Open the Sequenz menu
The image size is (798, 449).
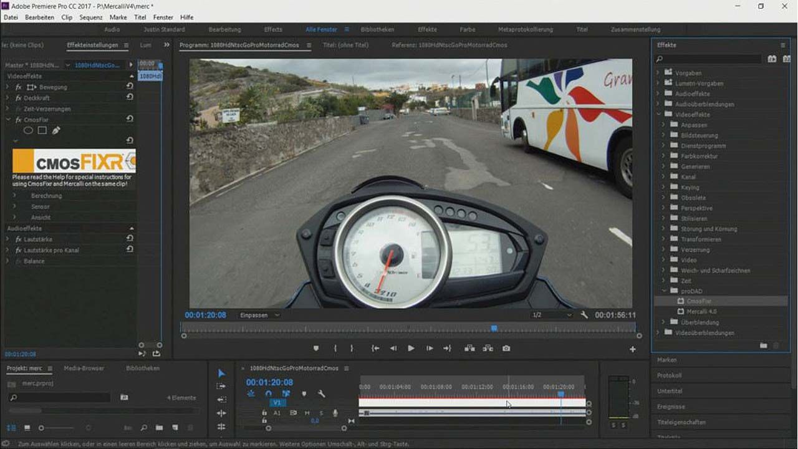tap(91, 17)
